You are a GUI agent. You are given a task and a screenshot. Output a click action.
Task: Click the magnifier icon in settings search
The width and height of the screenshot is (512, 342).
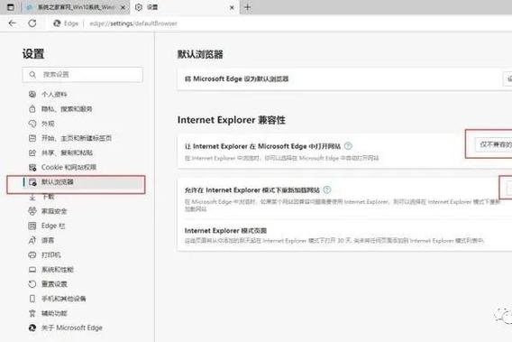32,75
